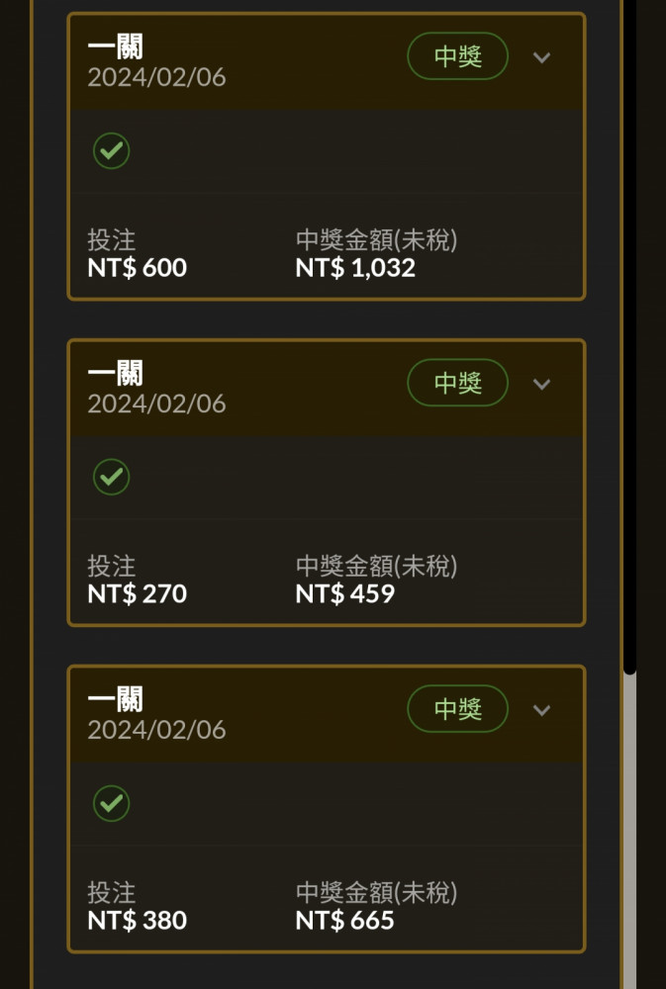Viewport: 666px width, 989px height.
Task: Tap the 中獎 badge on the NT$ 600 bet card
Action: pos(457,56)
